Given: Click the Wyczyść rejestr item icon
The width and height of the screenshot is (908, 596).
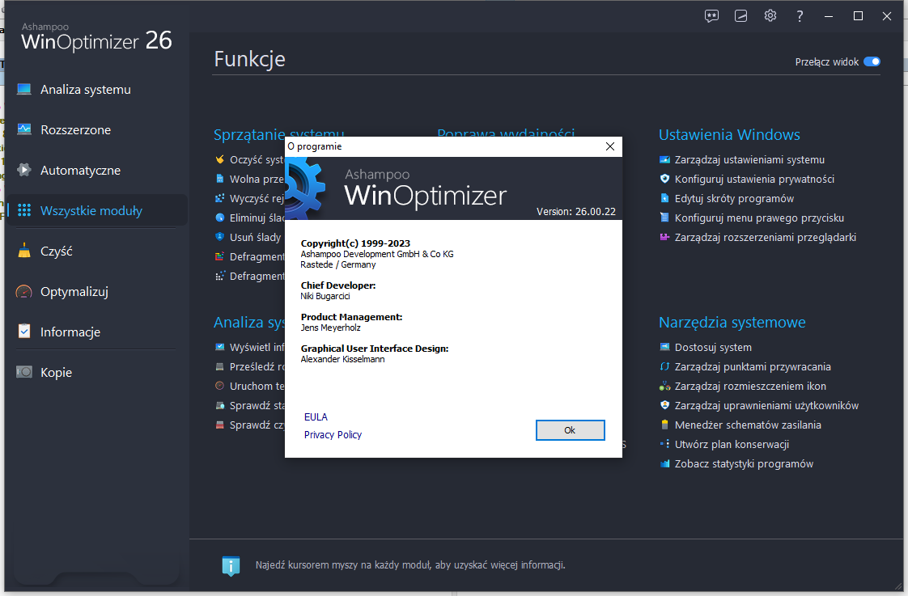Looking at the screenshot, I should tap(219, 198).
